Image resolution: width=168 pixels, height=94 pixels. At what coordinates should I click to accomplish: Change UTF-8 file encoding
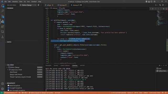tap(136, 93)
